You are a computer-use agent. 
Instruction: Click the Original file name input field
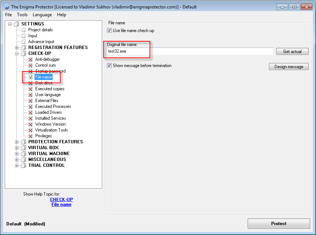190,51
